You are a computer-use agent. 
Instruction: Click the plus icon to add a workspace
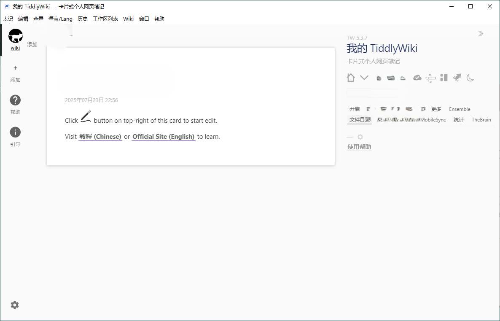(15, 68)
